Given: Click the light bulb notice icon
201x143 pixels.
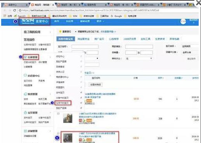Looking at the screenshot, I should click(60, 31).
